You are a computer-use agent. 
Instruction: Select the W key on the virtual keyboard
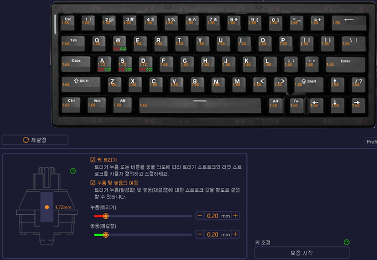120,44
